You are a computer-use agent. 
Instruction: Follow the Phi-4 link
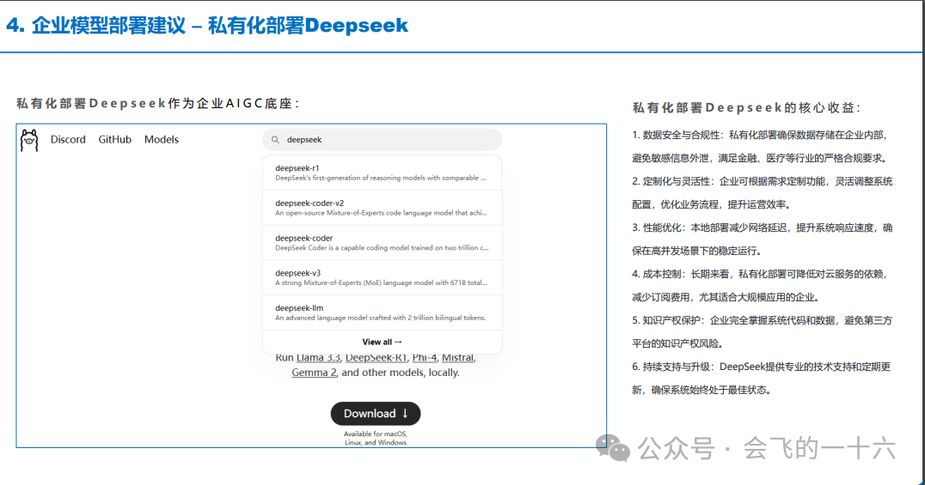[424, 358]
